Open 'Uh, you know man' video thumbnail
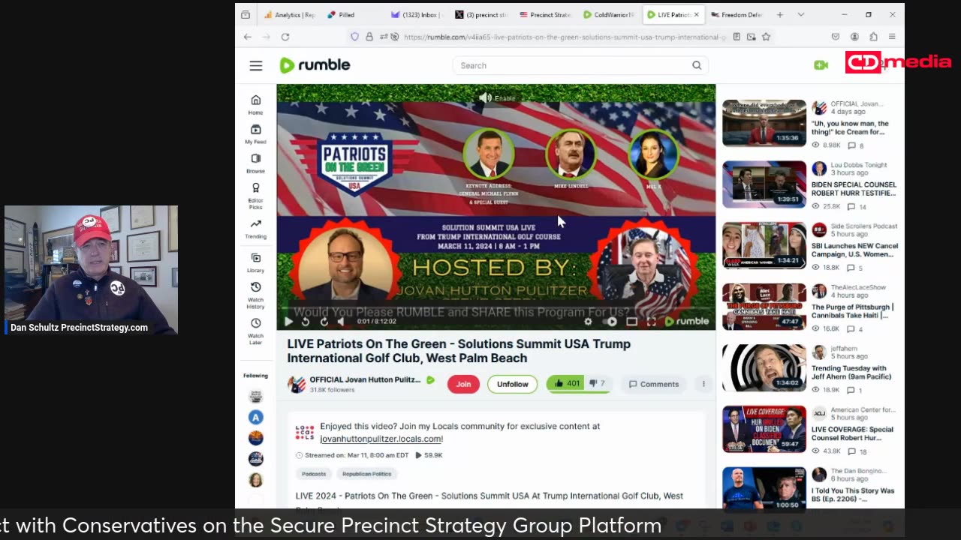Screen dimensions: 961x540 (x=764, y=123)
